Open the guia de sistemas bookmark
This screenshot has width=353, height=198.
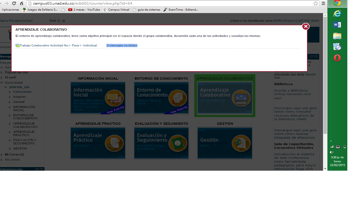[x=146, y=10]
